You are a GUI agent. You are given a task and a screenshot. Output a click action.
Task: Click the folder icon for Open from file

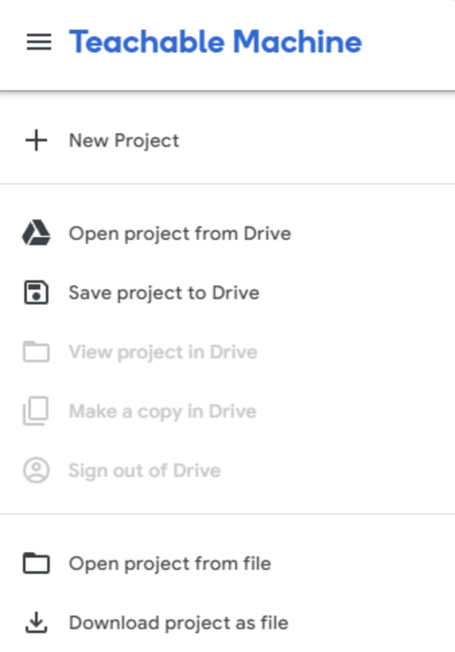pyautogui.click(x=36, y=563)
